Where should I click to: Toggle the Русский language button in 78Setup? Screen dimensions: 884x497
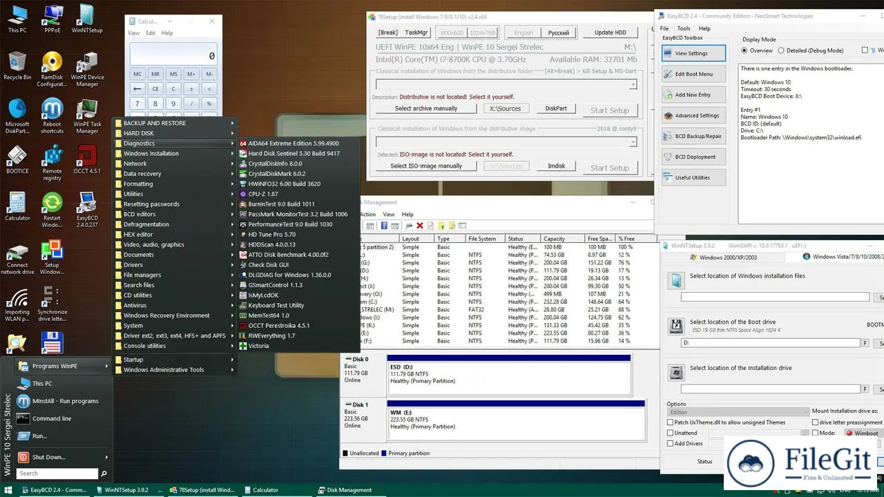click(559, 32)
